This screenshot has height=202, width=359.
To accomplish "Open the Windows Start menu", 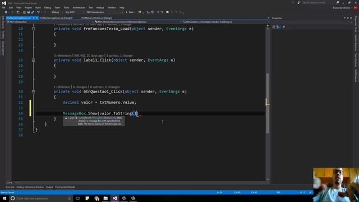I will click(x=4, y=198).
